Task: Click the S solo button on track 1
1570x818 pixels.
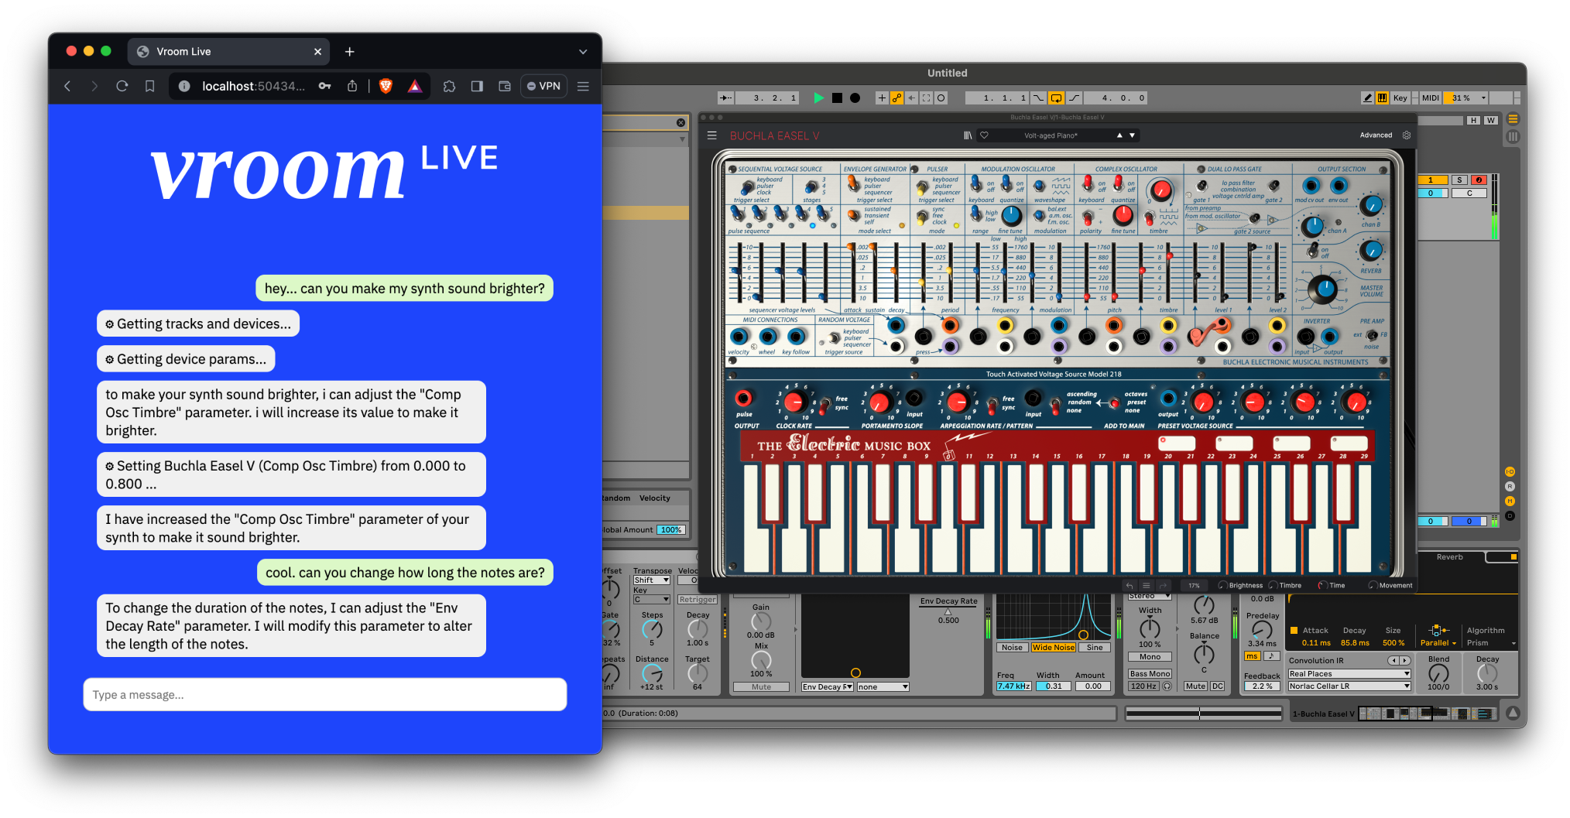Action: tap(1459, 180)
